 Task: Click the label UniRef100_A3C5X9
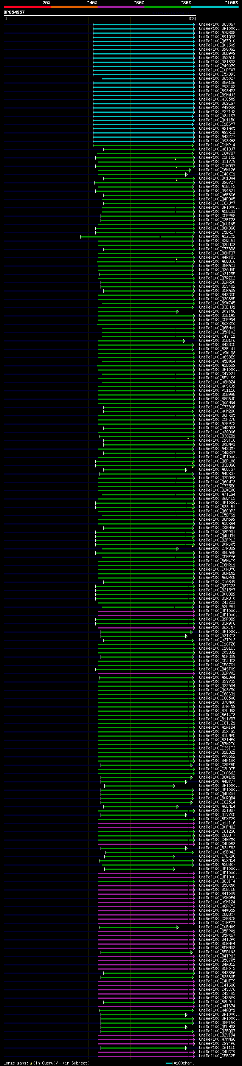(217, 99)
